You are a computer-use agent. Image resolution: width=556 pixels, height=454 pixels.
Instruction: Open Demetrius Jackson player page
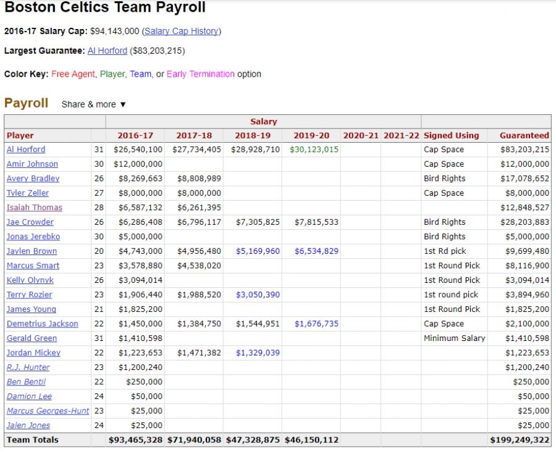pyautogui.click(x=42, y=324)
